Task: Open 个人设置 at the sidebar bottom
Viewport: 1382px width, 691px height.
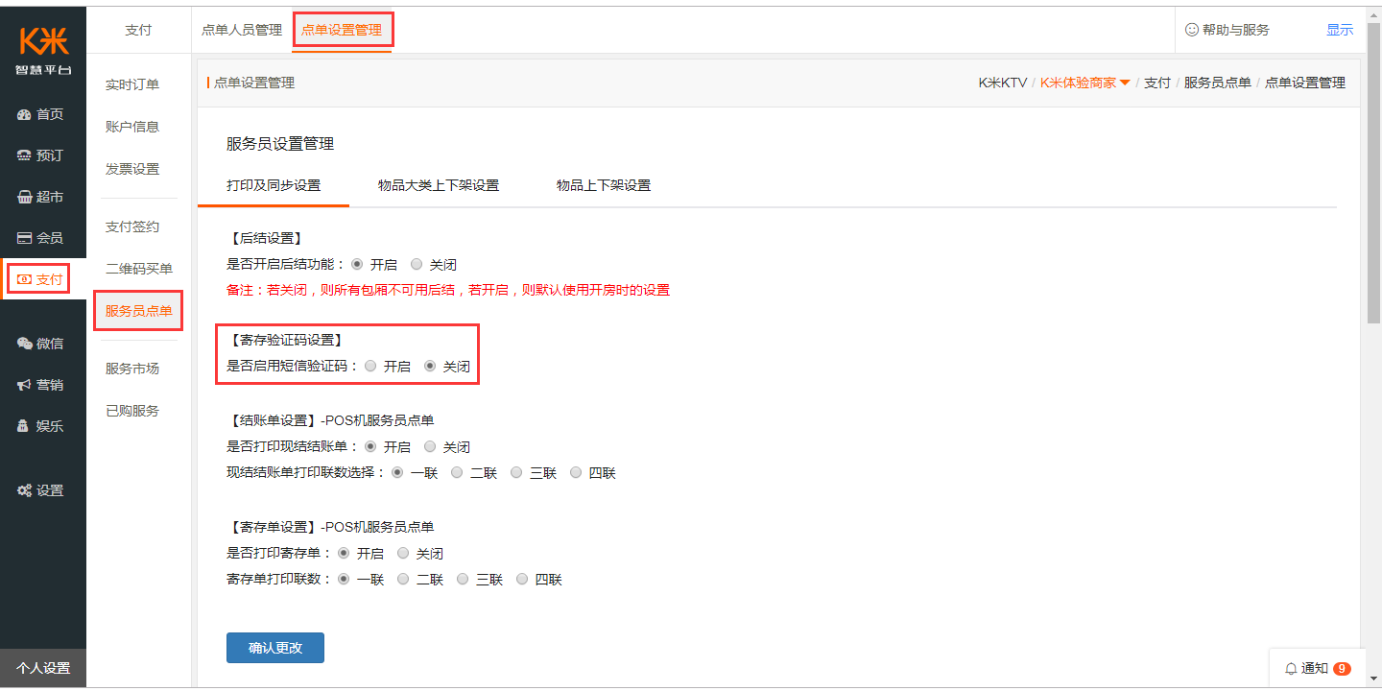Action: [x=43, y=668]
